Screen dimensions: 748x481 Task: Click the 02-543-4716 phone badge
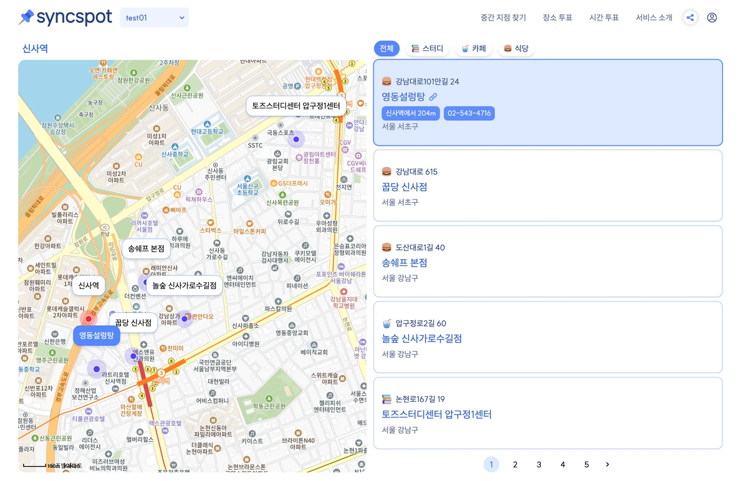click(x=469, y=113)
